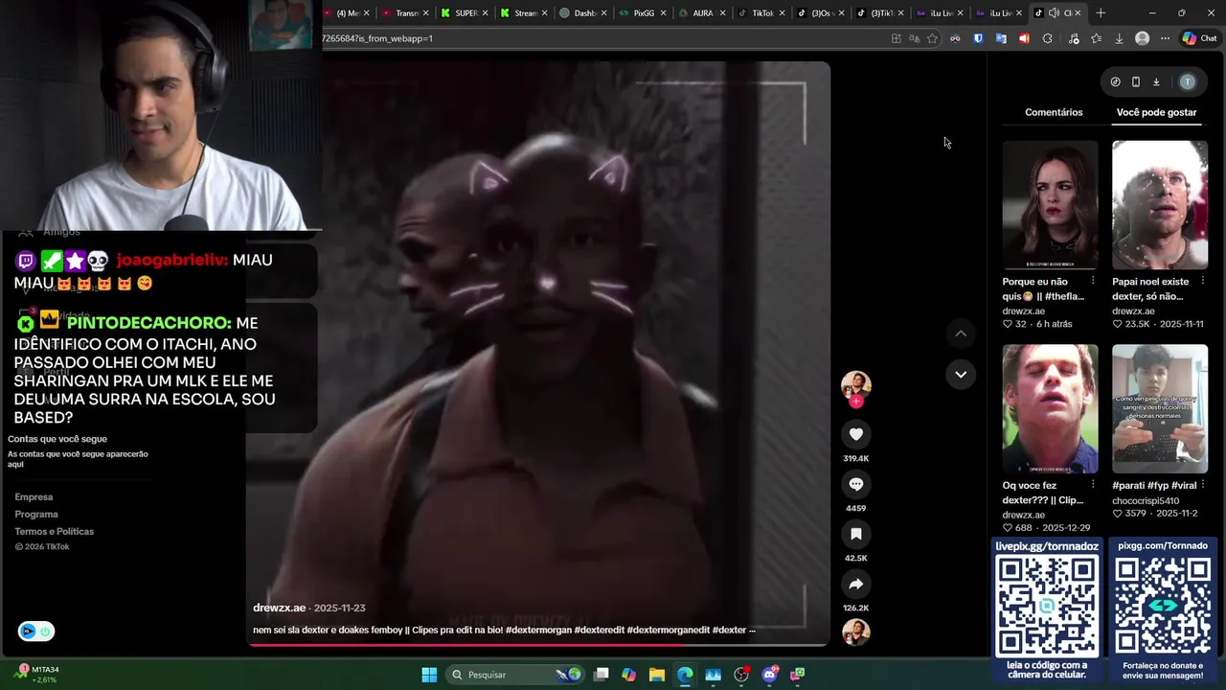
Task: Open the comments bubble icon showing 4459
Action: point(856,484)
